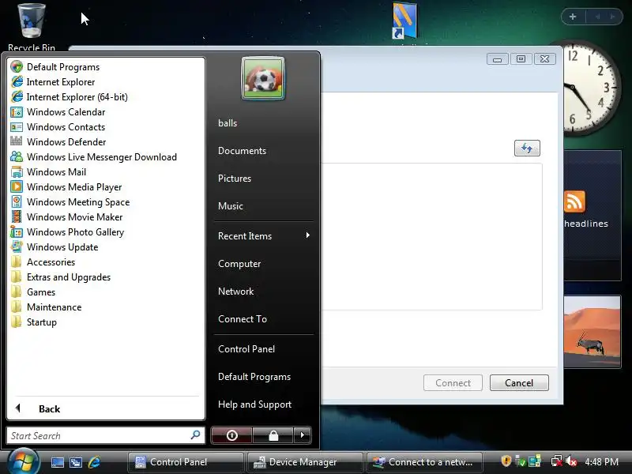Switch between windows Quick Launch icon
Viewport: 632px width, 474px height.
pyautogui.click(x=75, y=462)
